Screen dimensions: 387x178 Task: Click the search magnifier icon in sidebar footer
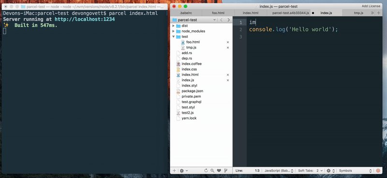(x=212, y=171)
